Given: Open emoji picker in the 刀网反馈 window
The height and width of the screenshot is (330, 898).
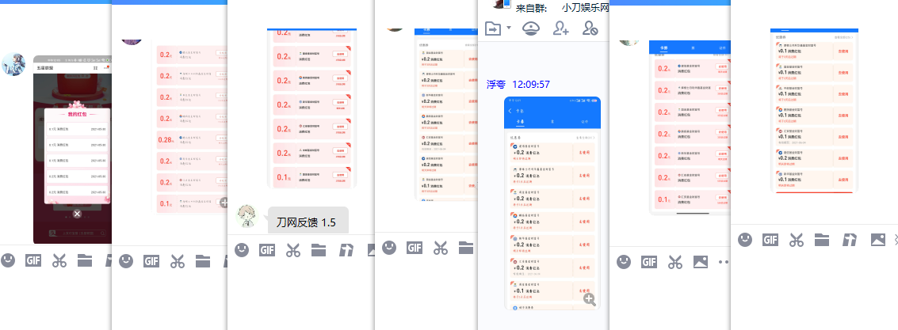Looking at the screenshot, I should coord(243,249).
